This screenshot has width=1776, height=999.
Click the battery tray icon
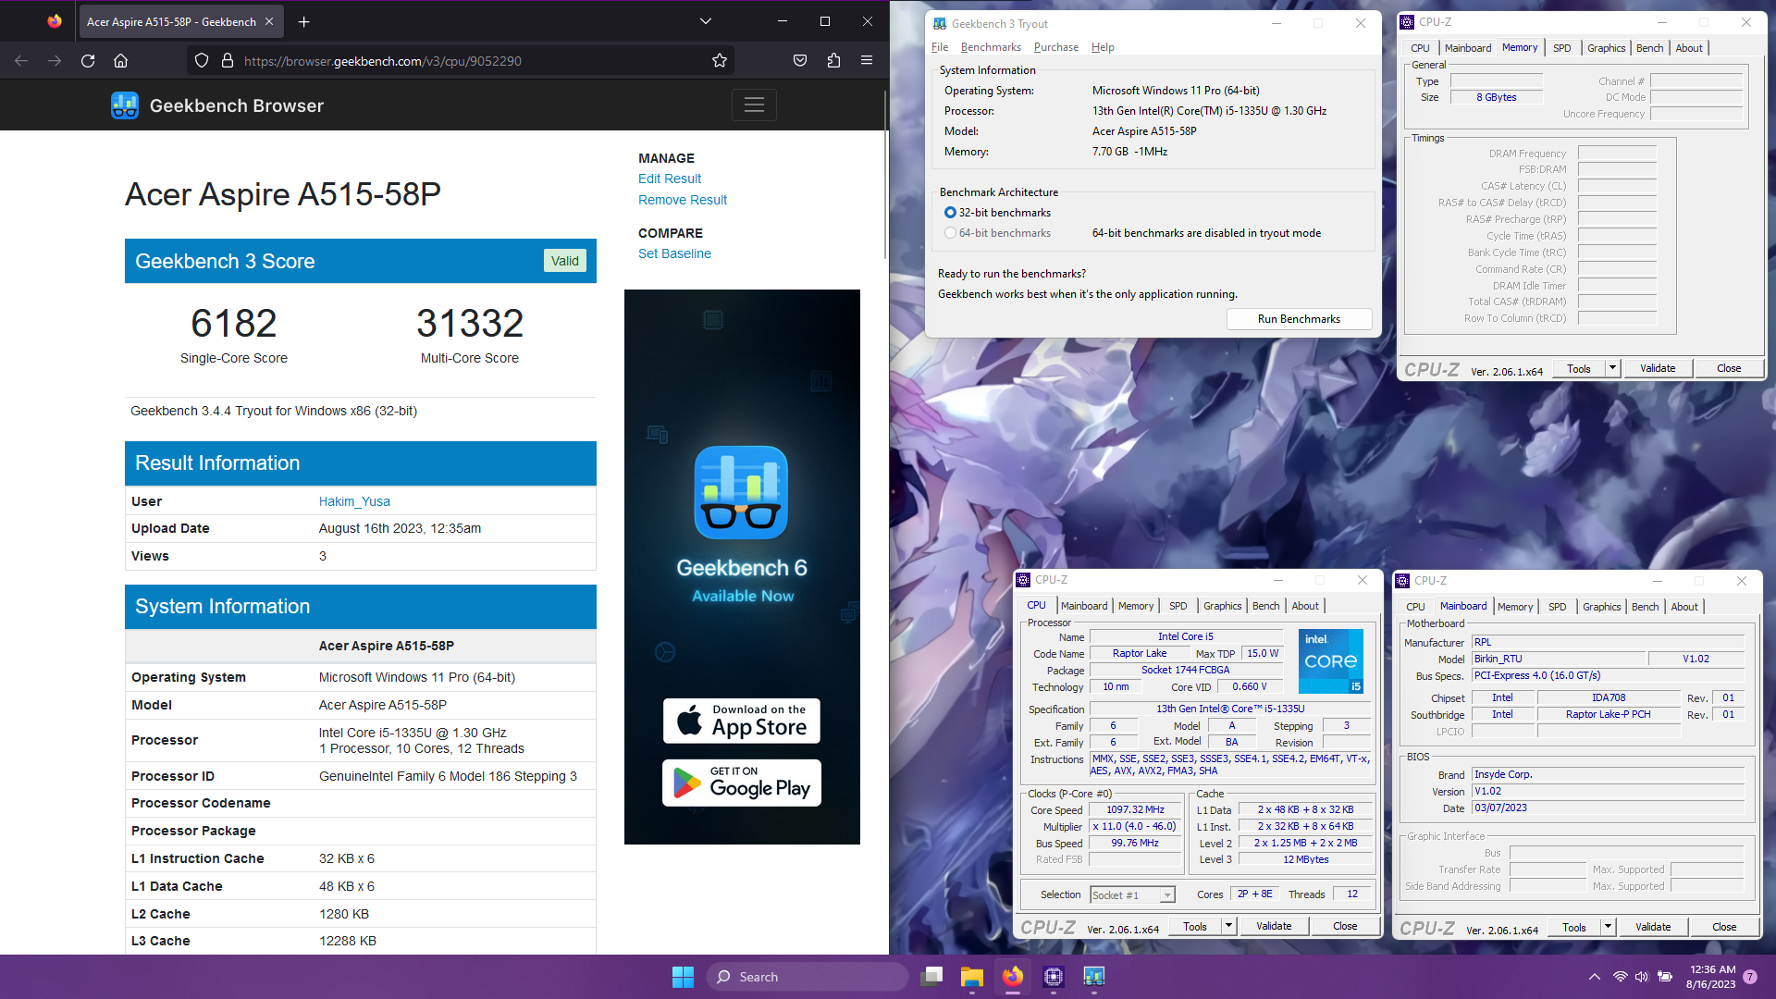pos(1665,977)
